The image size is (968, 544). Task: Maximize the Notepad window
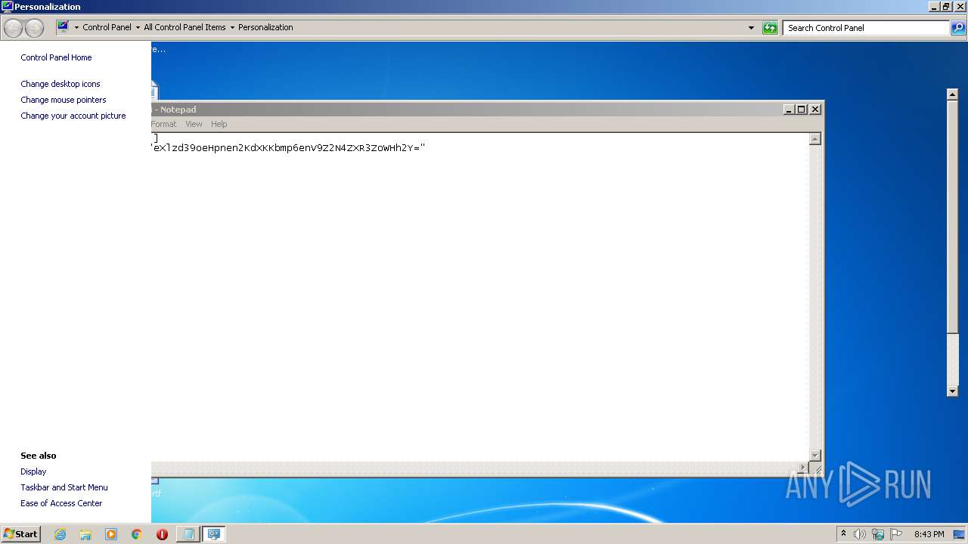pyautogui.click(x=802, y=110)
